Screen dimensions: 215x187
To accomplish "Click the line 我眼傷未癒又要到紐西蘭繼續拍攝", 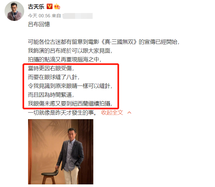I will [70, 103].
